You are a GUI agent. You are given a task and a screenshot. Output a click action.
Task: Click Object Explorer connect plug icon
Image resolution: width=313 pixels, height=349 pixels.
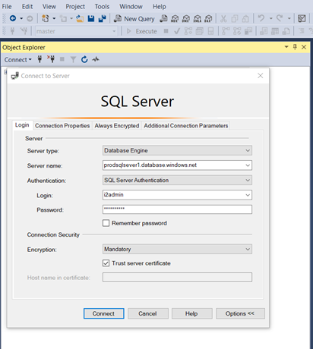pyautogui.click(x=40, y=59)
